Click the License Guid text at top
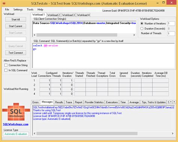This screenshot has width=178, height=142. coord(133,11)
